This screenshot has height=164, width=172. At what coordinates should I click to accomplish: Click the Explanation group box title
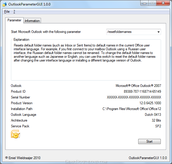pos(21,40)
